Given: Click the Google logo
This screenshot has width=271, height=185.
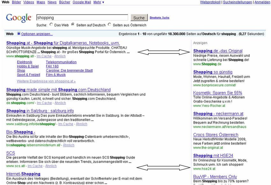Looking at the screenshot, I should pos(19,18).
